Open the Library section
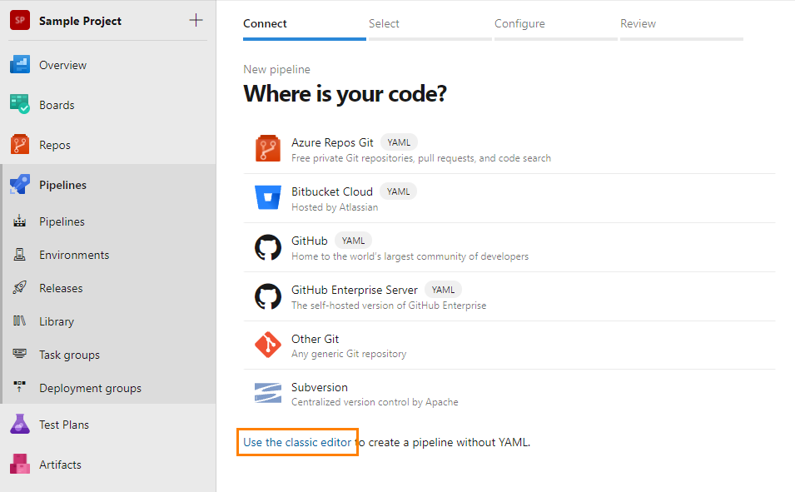The image size is (795, 492). click(x=57, y=321)
